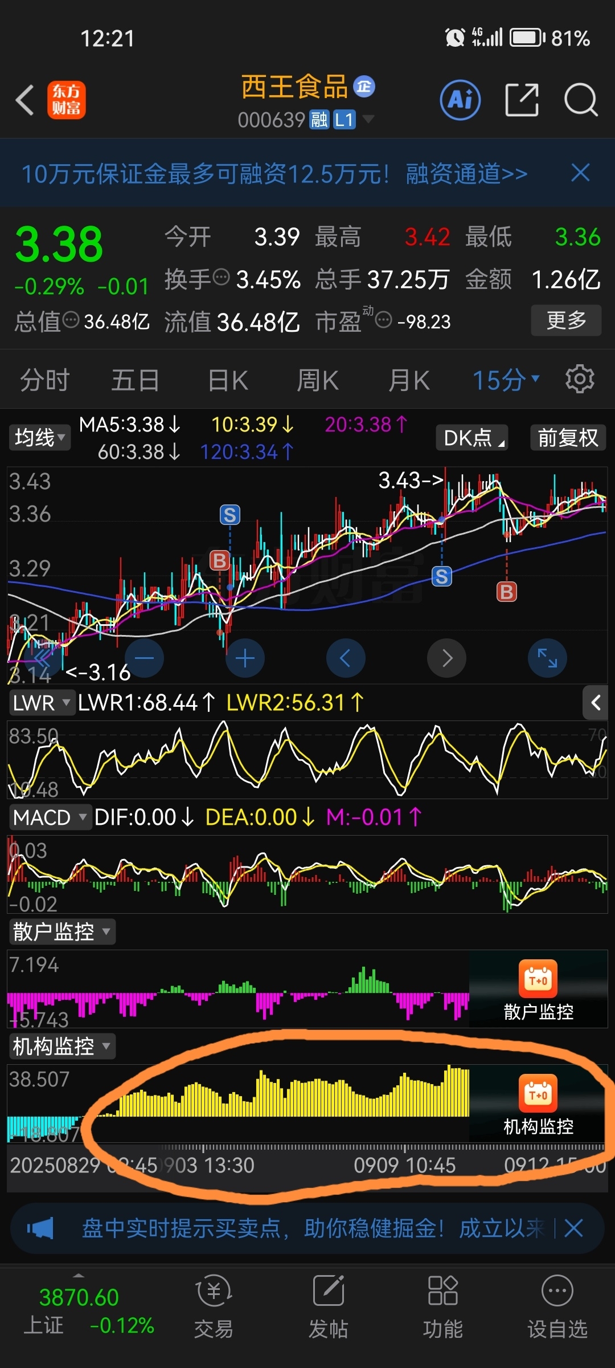615x1368 pixels.
Task: Switch to the 周K tab
Action: [x=318, y=380]
